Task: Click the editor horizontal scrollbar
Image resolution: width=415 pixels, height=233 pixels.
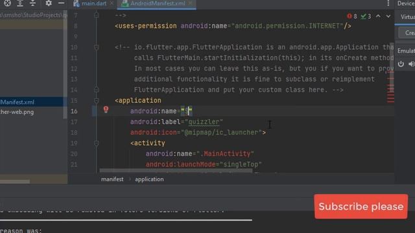Action: coord(176,171)
